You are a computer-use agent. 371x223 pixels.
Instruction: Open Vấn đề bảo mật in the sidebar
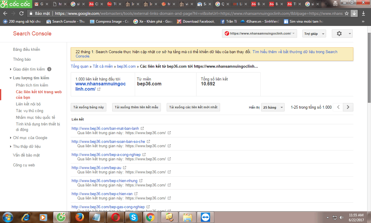tap(26, 155)
